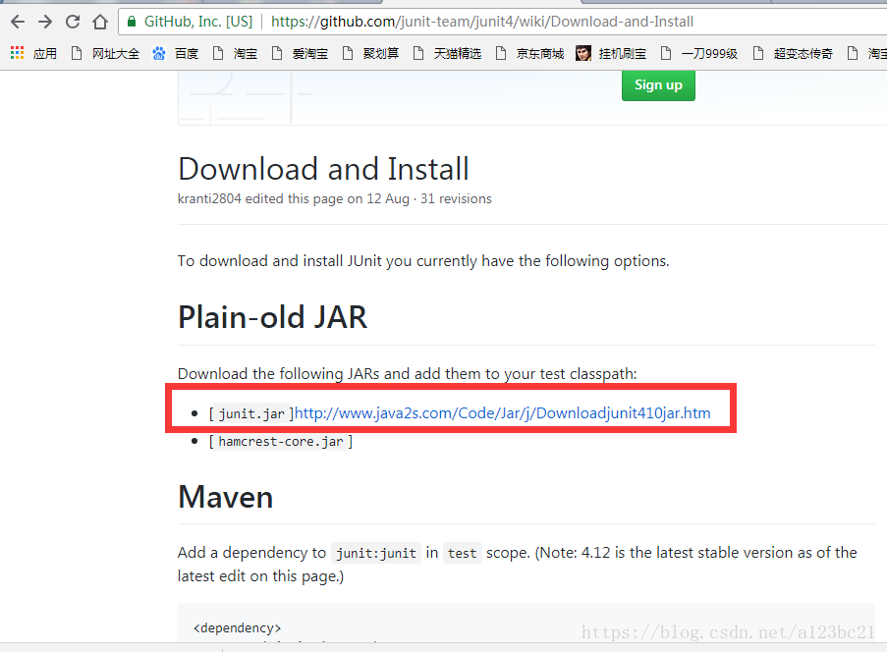Click the junit.jar code label
887x652 pixels.
click(251, 414)
